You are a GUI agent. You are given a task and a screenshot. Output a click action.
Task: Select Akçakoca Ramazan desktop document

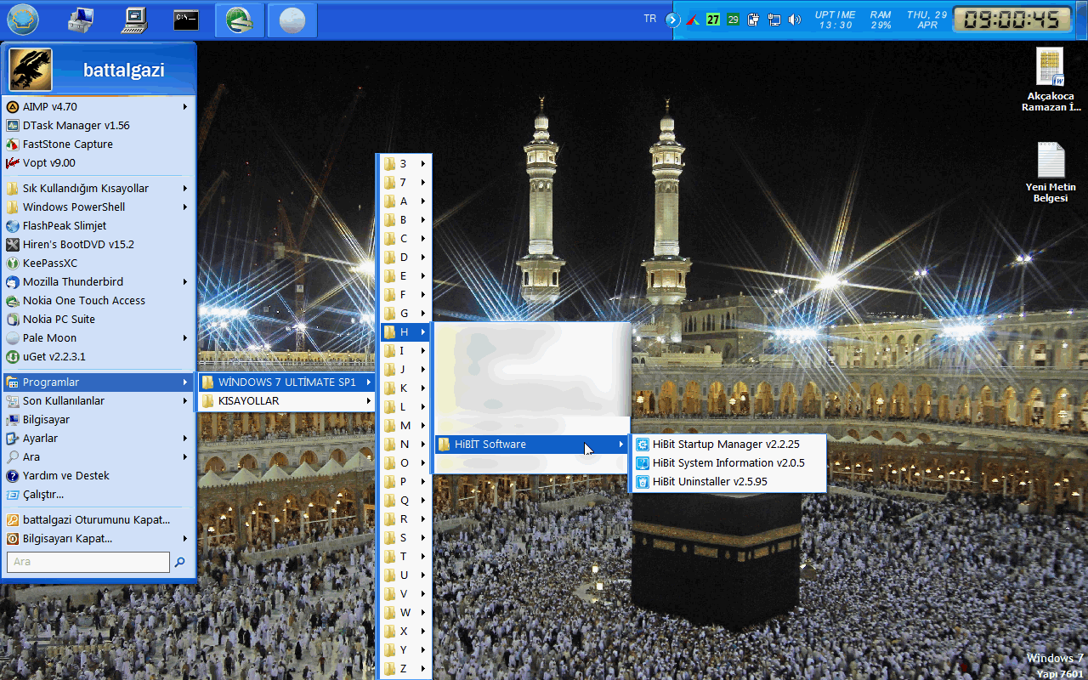(x=1051, y=80)
